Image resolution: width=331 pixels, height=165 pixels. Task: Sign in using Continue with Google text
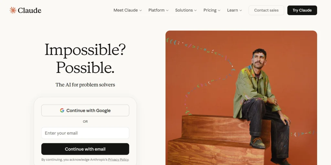[x=89, y=110]
